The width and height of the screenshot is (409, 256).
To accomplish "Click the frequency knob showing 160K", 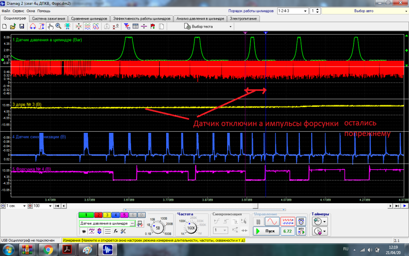I will 191,228.
